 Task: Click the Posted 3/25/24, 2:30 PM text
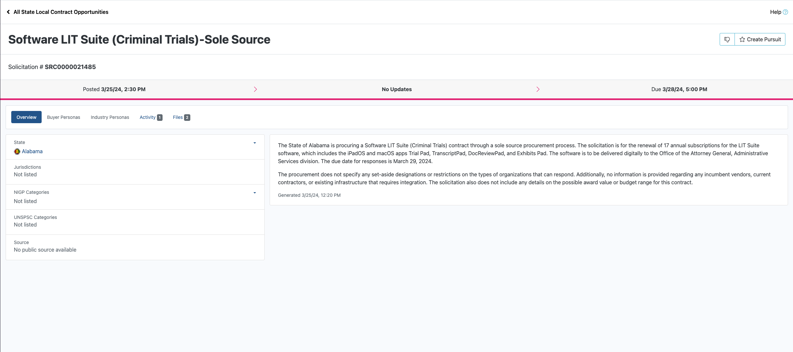point(114,89)
